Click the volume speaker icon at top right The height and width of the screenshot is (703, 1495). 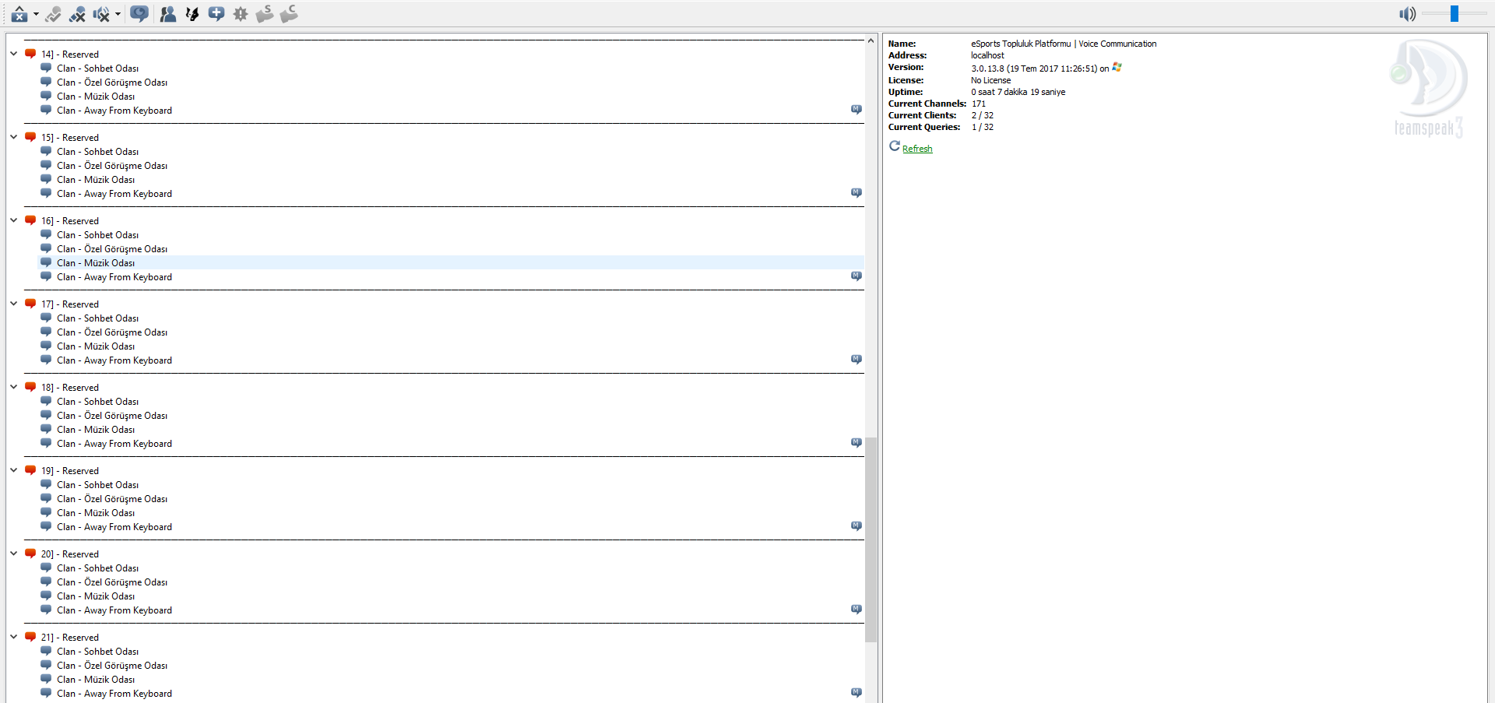point(1407,14)
